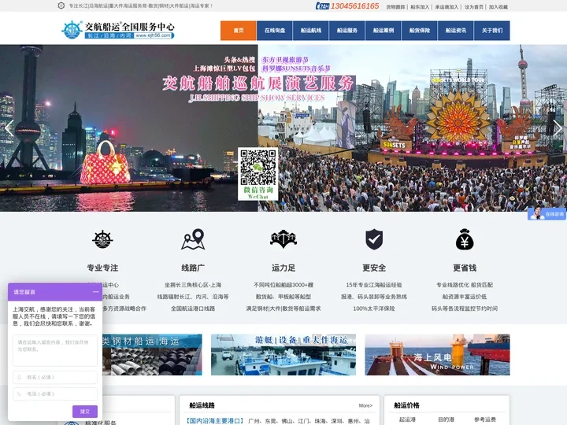567x425 pixels.
Task: Click the 起运港 column header
Action: tap(407, 419)
